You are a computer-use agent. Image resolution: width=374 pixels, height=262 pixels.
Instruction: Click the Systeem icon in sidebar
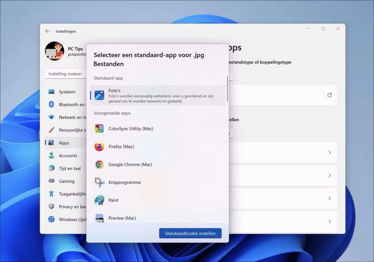click(x=51, y=91)
